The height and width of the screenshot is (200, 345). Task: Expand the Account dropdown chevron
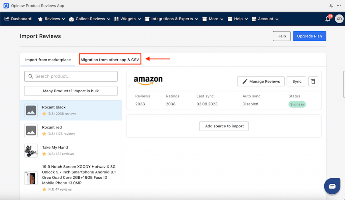(277, 19)
